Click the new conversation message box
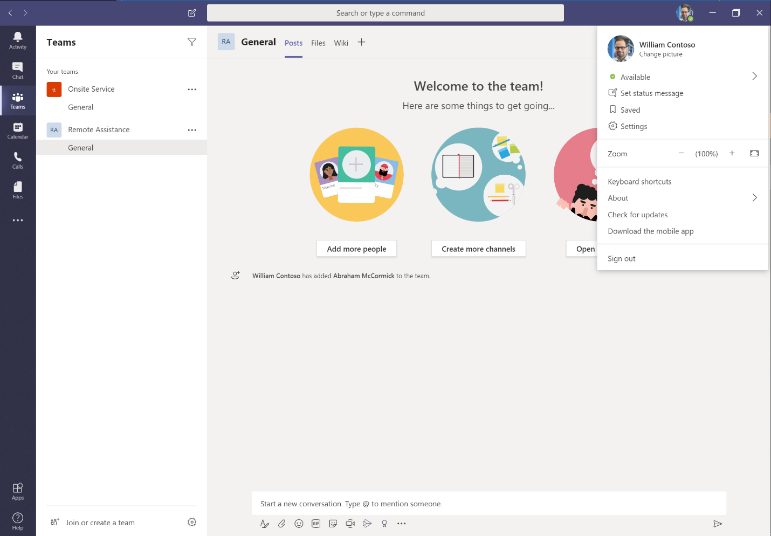The image size is (771, 536). 489,504
